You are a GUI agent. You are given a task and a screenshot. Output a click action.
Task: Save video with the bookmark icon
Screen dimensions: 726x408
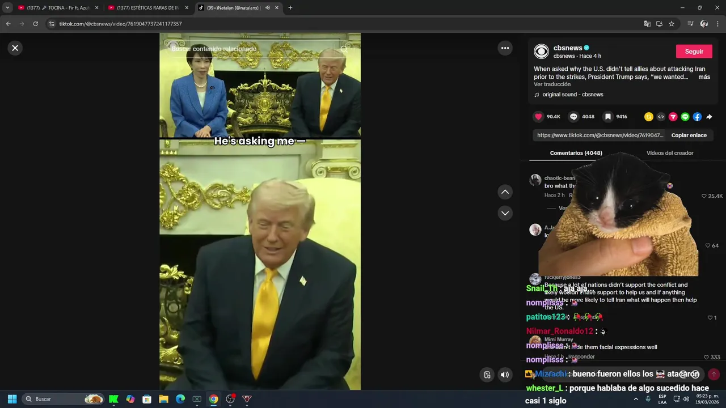point(607,117)
